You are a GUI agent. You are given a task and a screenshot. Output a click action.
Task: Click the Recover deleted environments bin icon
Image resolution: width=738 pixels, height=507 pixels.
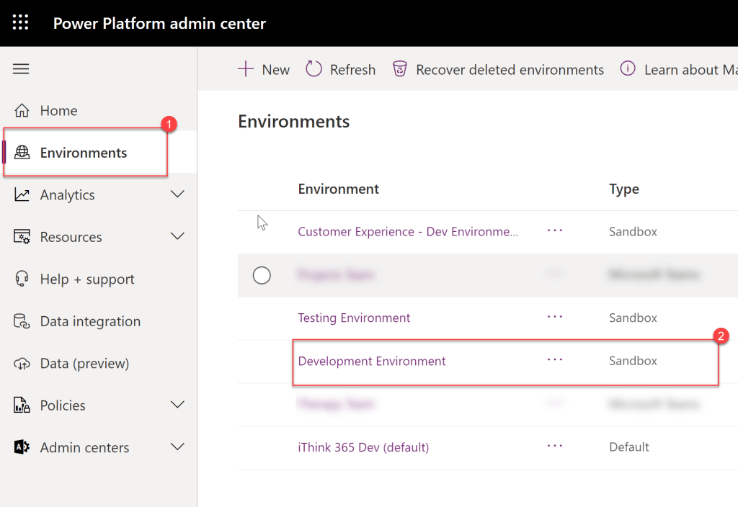(x=399, y=69)
